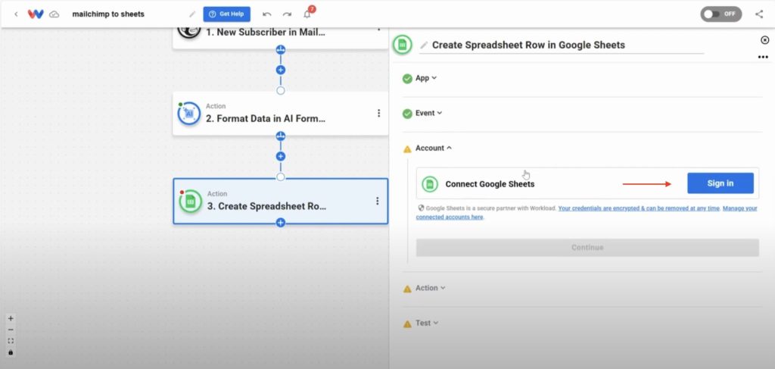Click the 'mailchimp to sheets' workflow title

coord(108,14)
